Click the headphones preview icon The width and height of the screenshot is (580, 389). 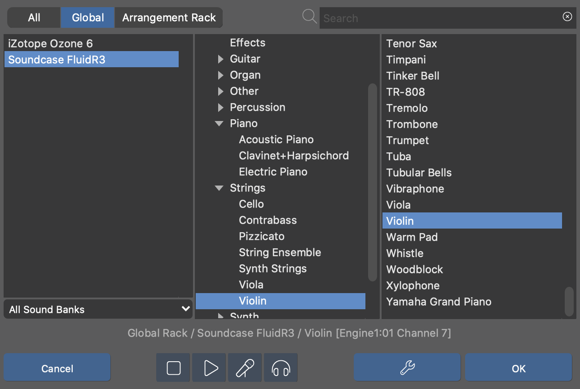click(x=281, y=368)
